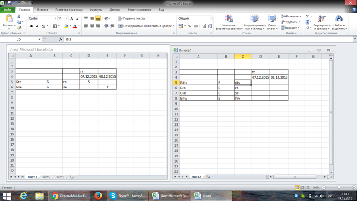The width and height of the screenshot is (357, 201).
Task: Click the zoom slider in status bar
Action: (x=339, y=188)
